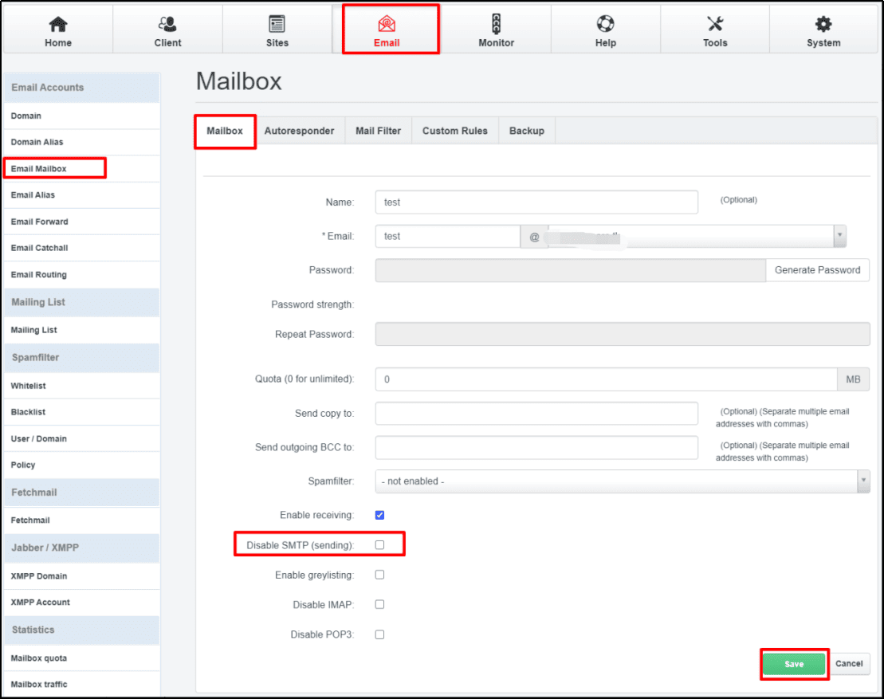Image resolution: width=884 pixels, height=699 pixels.
Task: Switch to the Mailbox tab
Action: pyautogui.click(x=225, y=131)
